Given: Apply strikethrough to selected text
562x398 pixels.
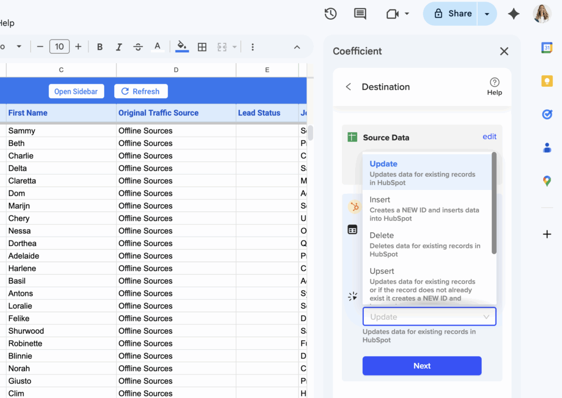Looking at the screenshot, I should 138,47.
